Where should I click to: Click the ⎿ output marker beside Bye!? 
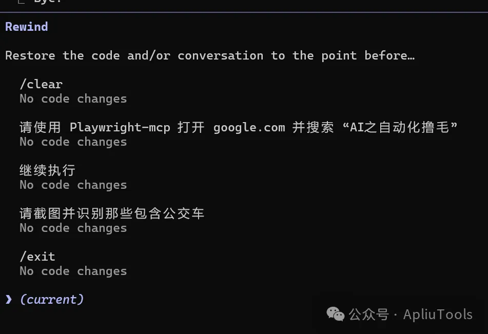pos(22,3)
